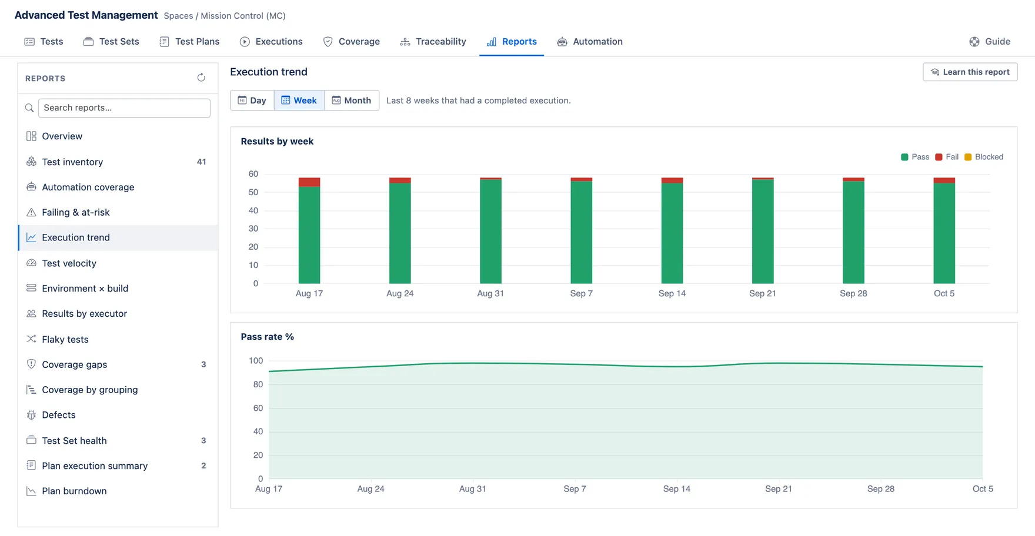Click the Automation coverage robot icon
The width and height of the screenshot is (1035, 536).
click(x=31, y=187)
